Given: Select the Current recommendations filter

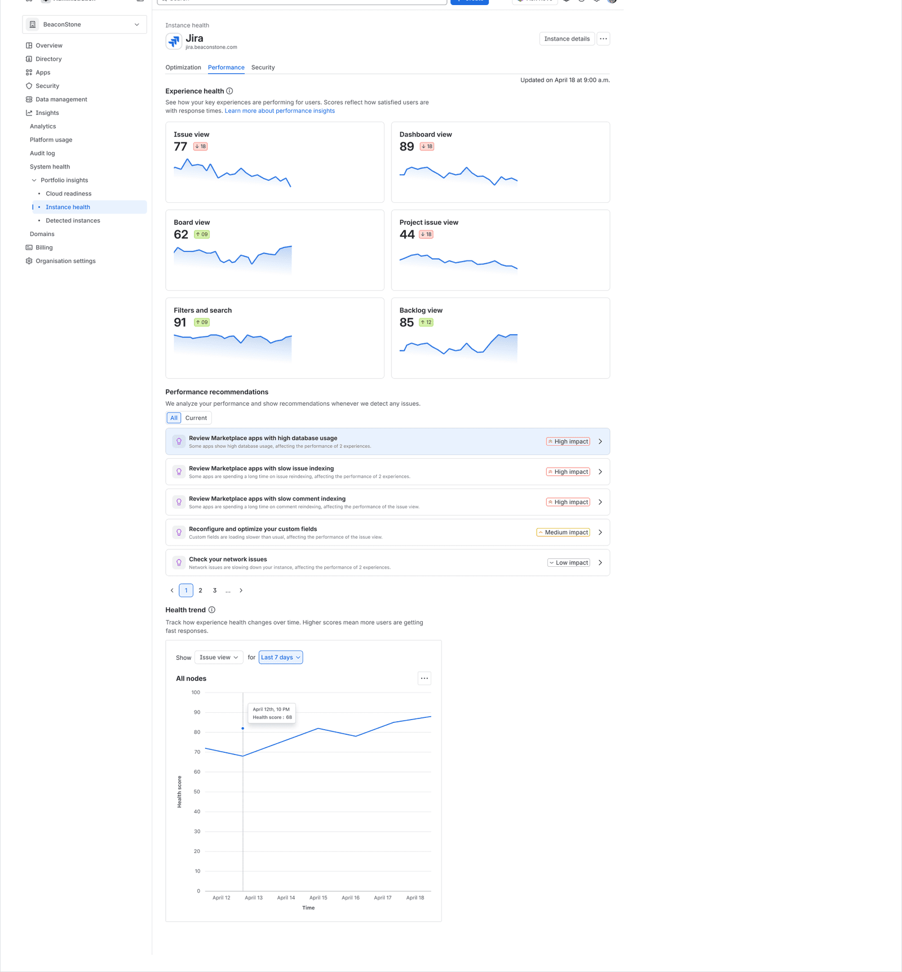Looking at the screenshot, I should (196, 418).
